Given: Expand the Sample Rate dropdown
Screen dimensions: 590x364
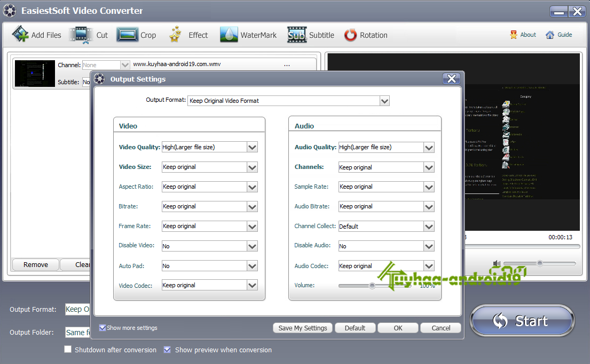Looking at the screenshot, I should coord(429,187).
